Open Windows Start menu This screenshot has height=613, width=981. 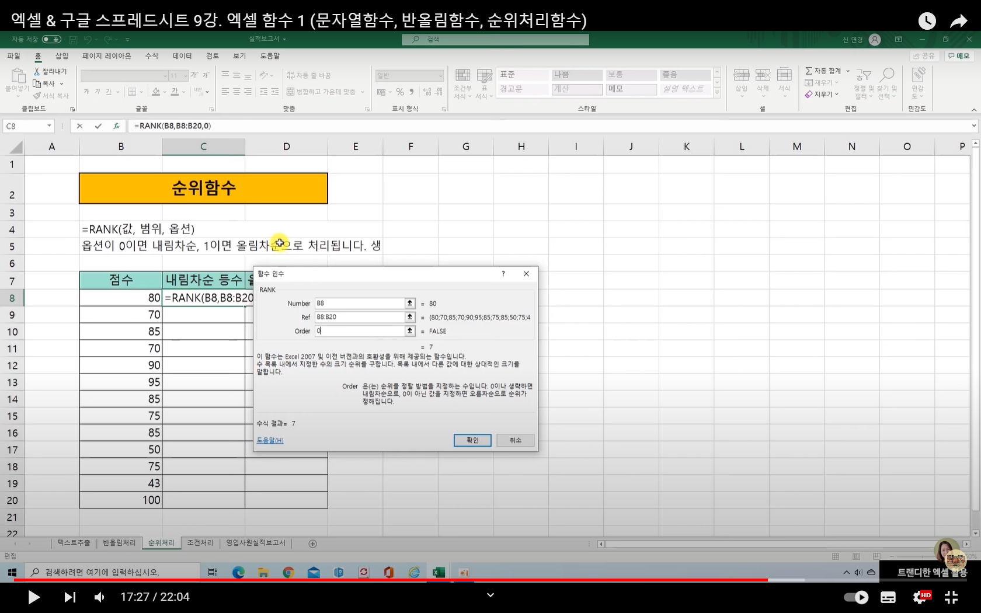(x=12, y=572)
